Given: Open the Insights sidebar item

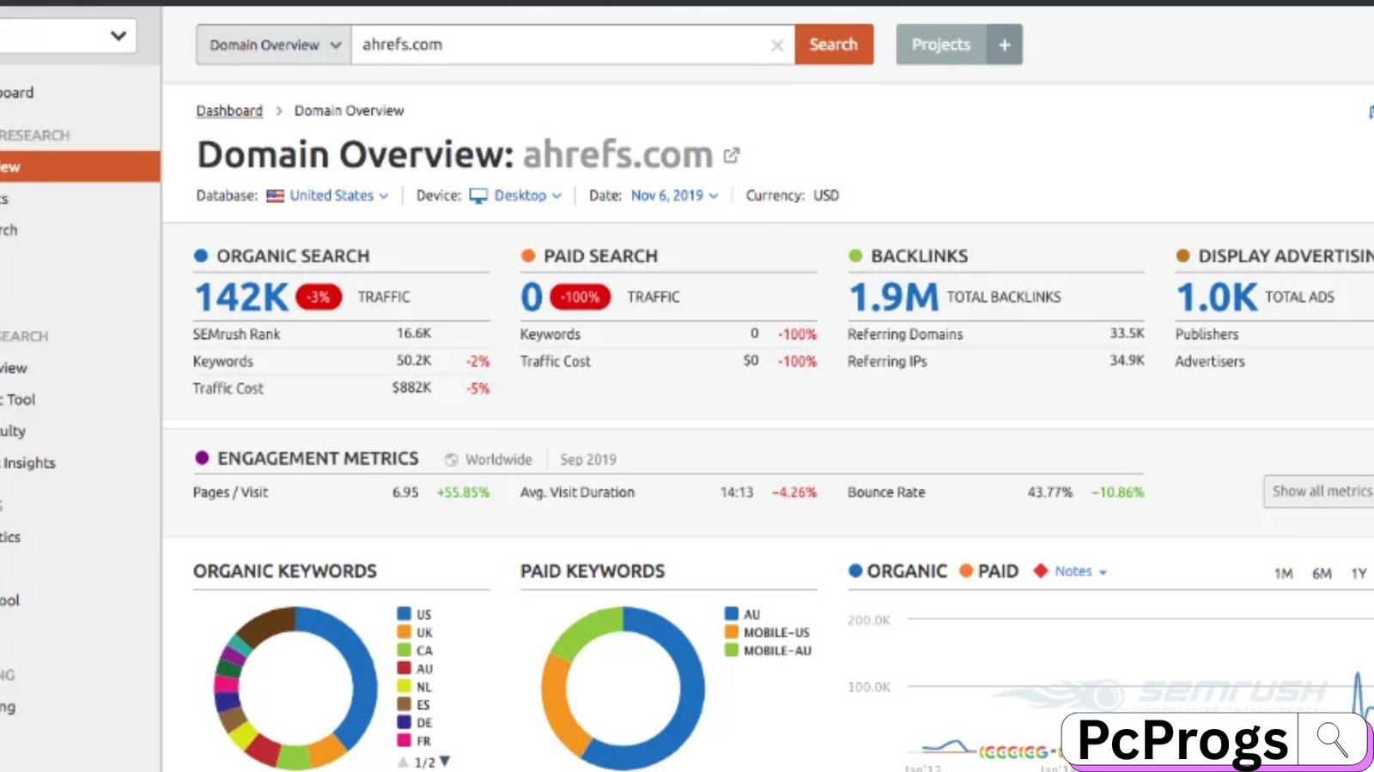Looking at the screenshot, I should 28,463.
